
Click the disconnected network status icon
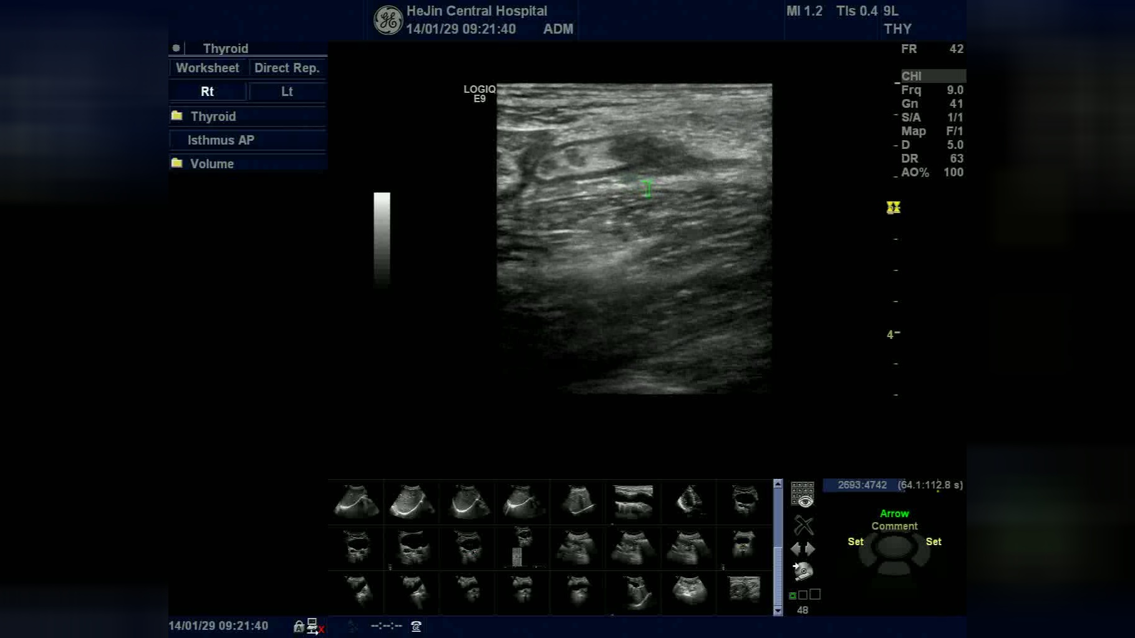[314, 626]
